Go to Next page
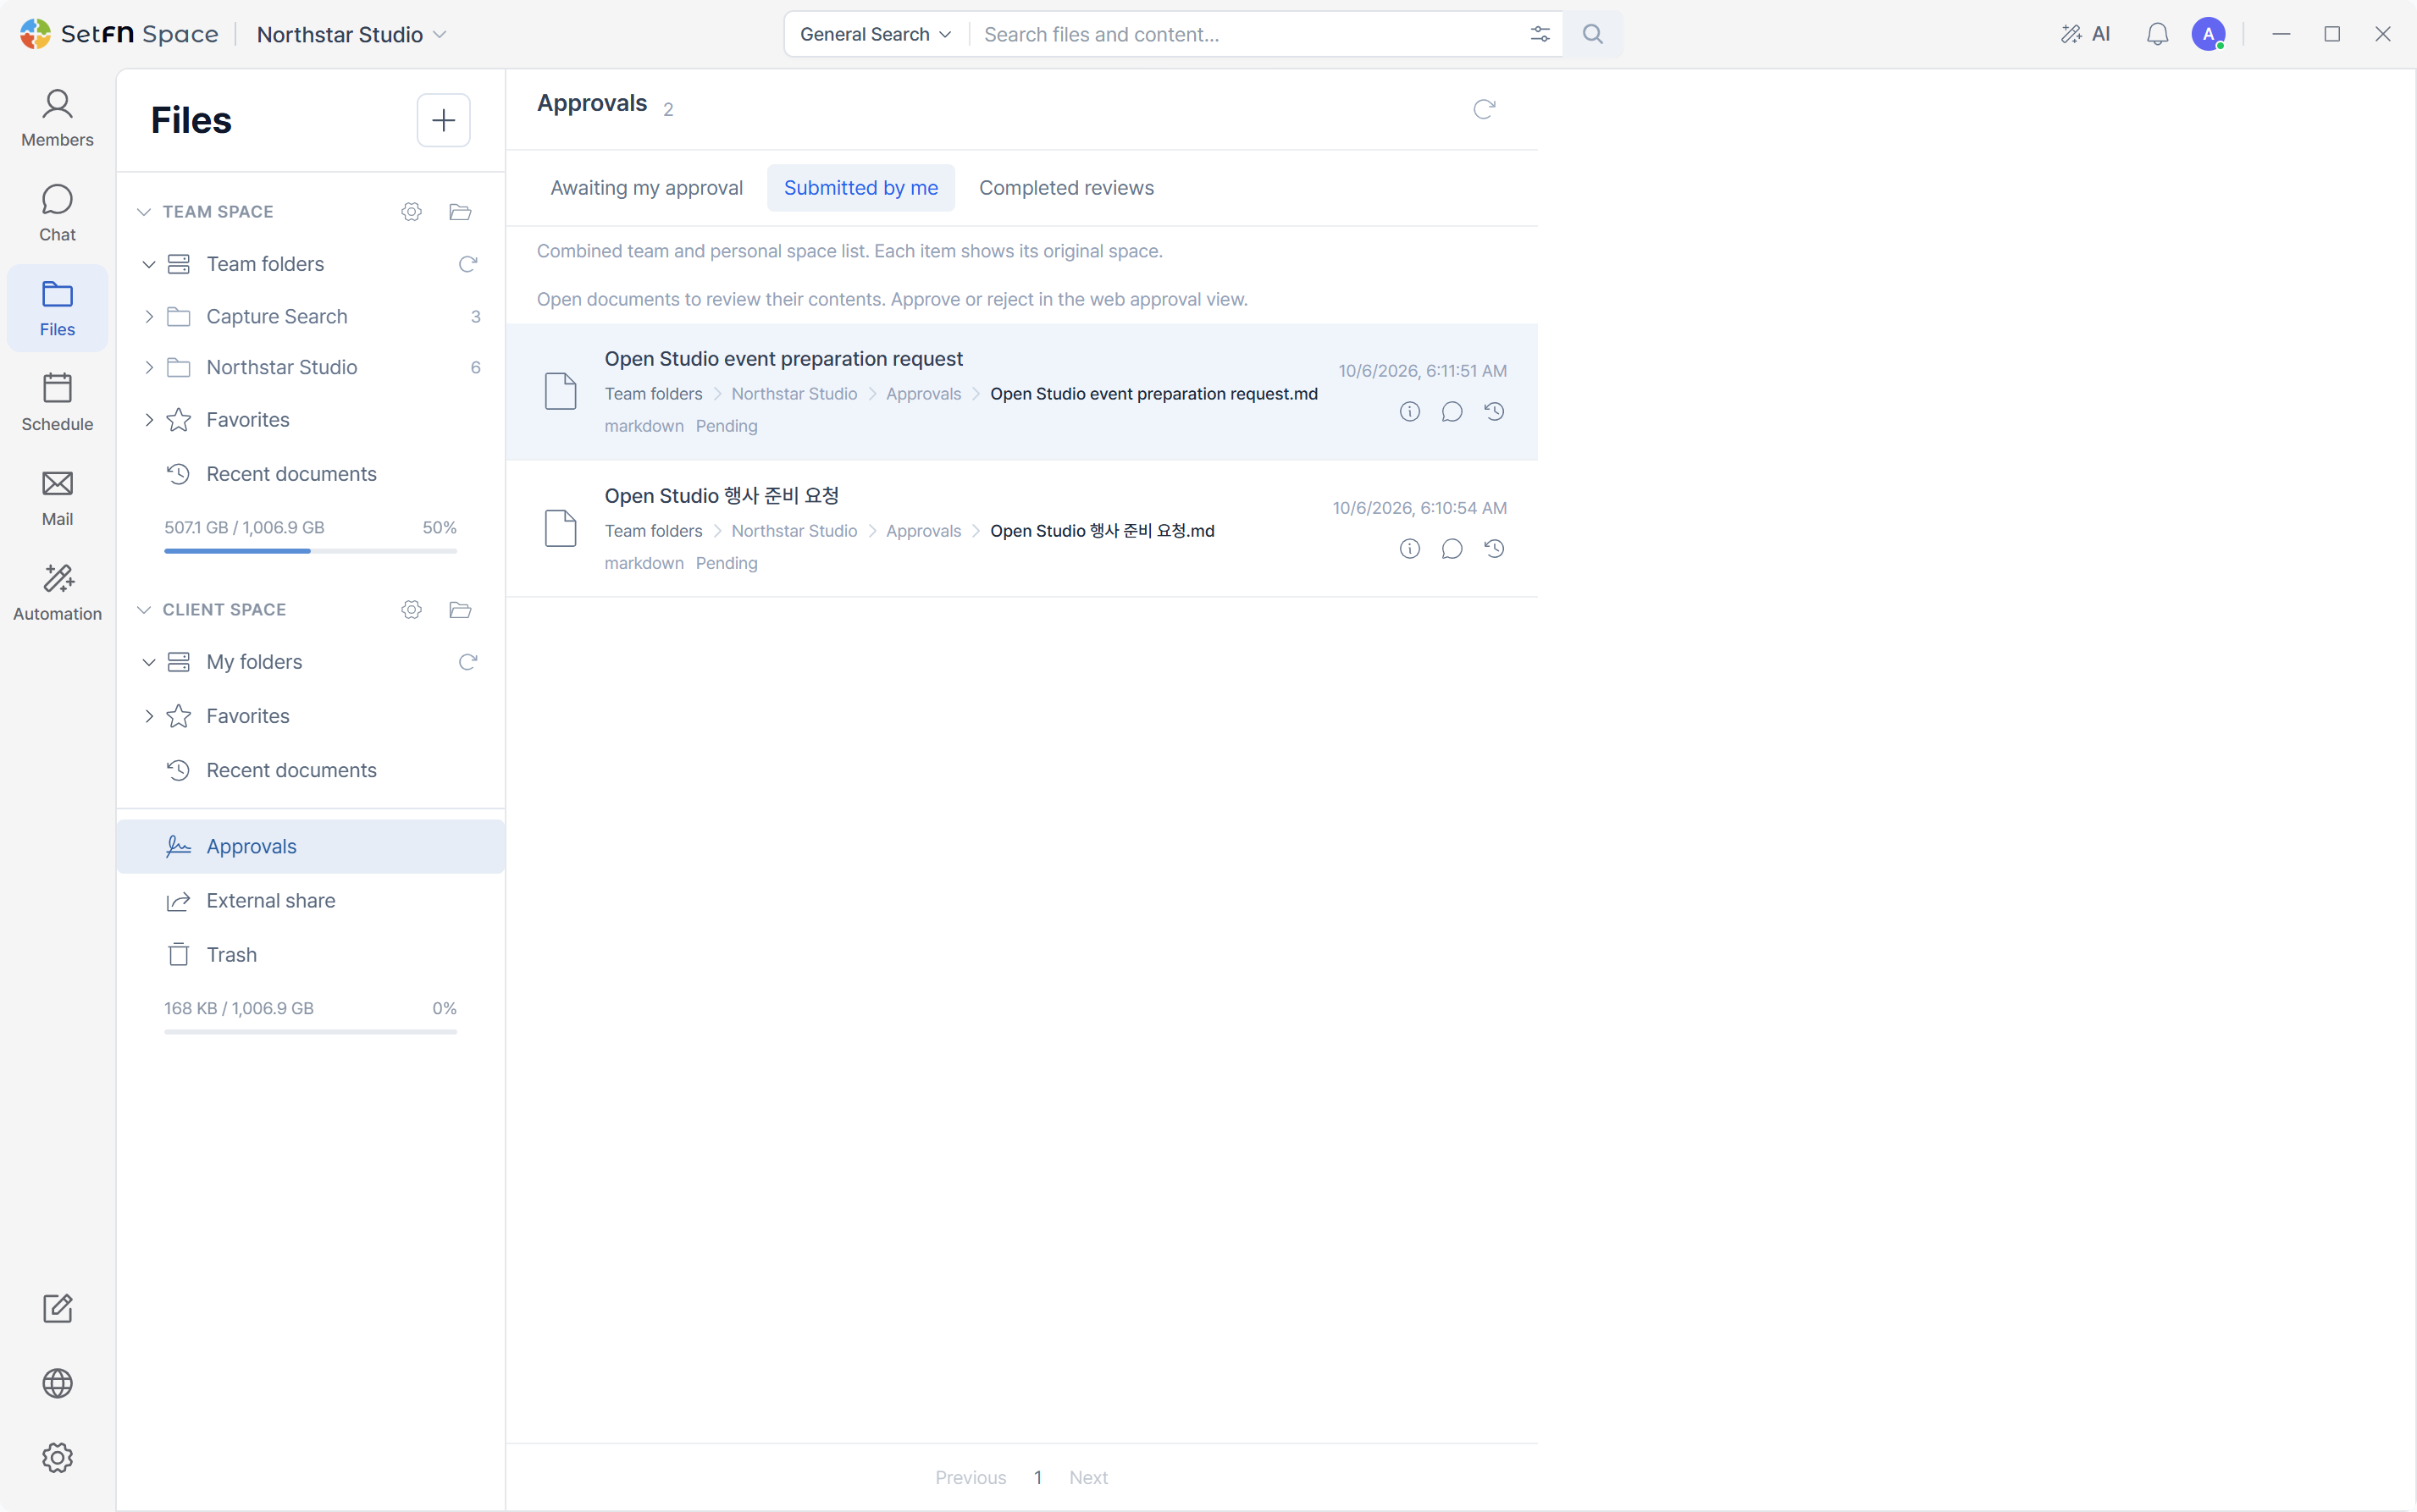 click(x=1087, y=1477)
